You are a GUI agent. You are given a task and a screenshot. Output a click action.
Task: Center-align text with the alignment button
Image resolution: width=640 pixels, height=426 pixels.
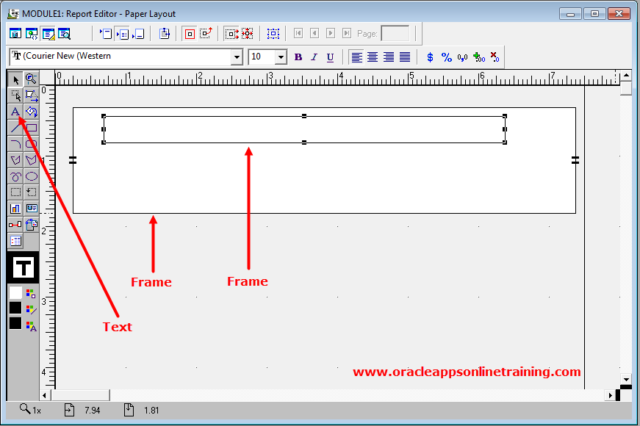click(373, 57)
